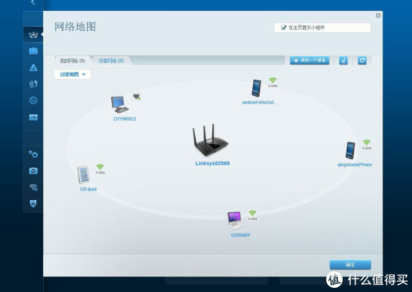Image resolution: width=412 pixels, height=292 pixels.
Task: Select the QSRMBP Mac computer icon
Action: [236, 221]
